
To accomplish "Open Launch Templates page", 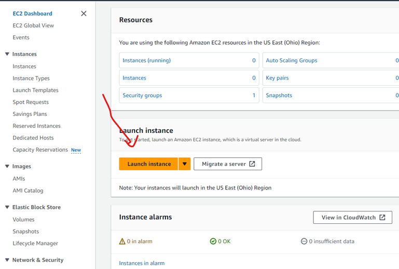I will click(x=36, y=90).
